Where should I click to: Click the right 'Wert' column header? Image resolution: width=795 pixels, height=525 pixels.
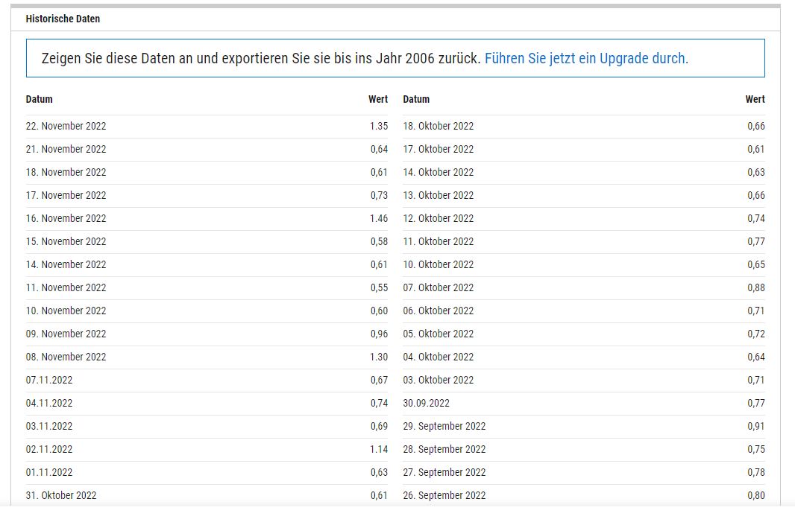755,99
